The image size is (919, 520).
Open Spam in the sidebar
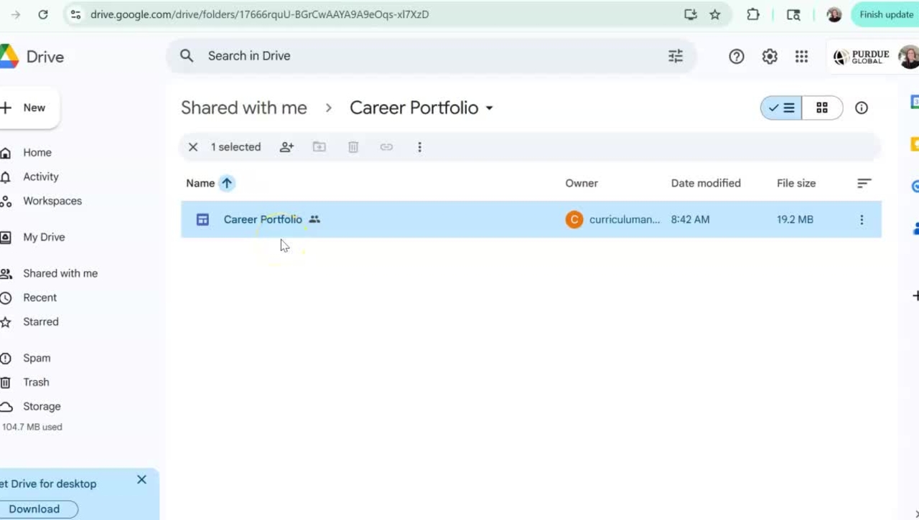(37, 358)
